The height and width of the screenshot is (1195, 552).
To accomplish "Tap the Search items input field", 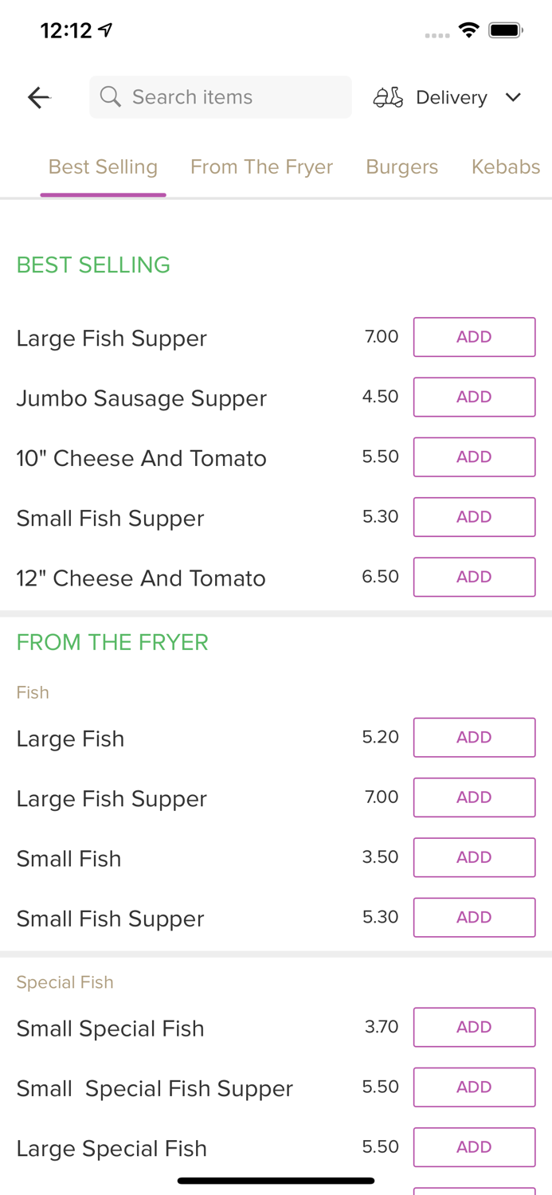I will [x=221, y=96].
